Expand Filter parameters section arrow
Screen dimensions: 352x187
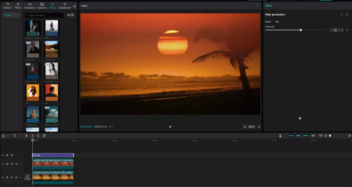pos(286,15)
